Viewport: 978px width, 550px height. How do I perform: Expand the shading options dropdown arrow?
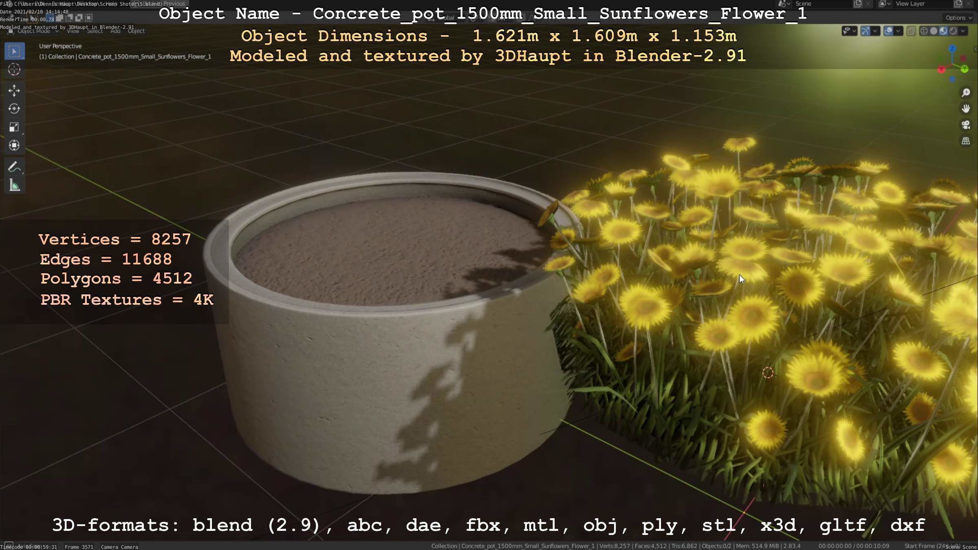click(963, 31)
